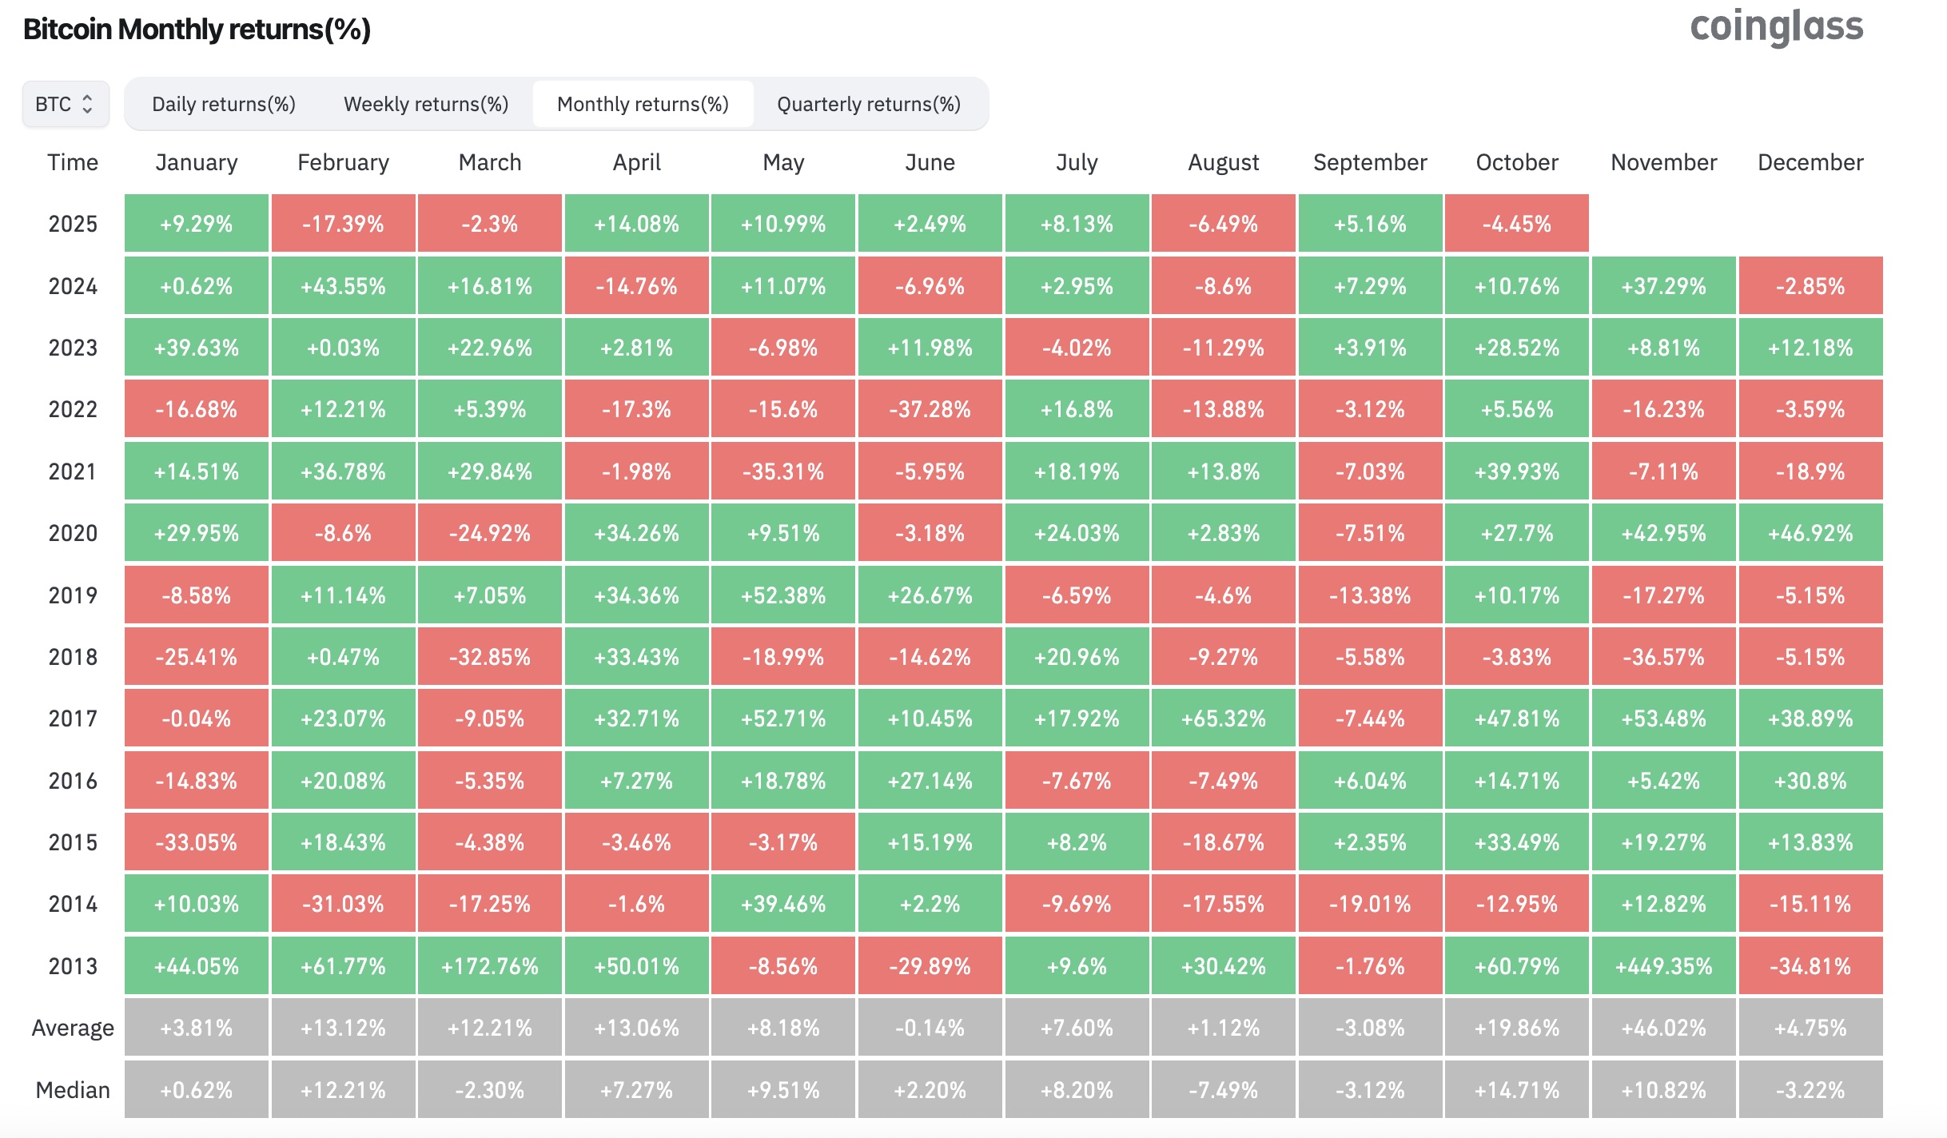
Task: Click the December column header
Action: [1810, 162]
